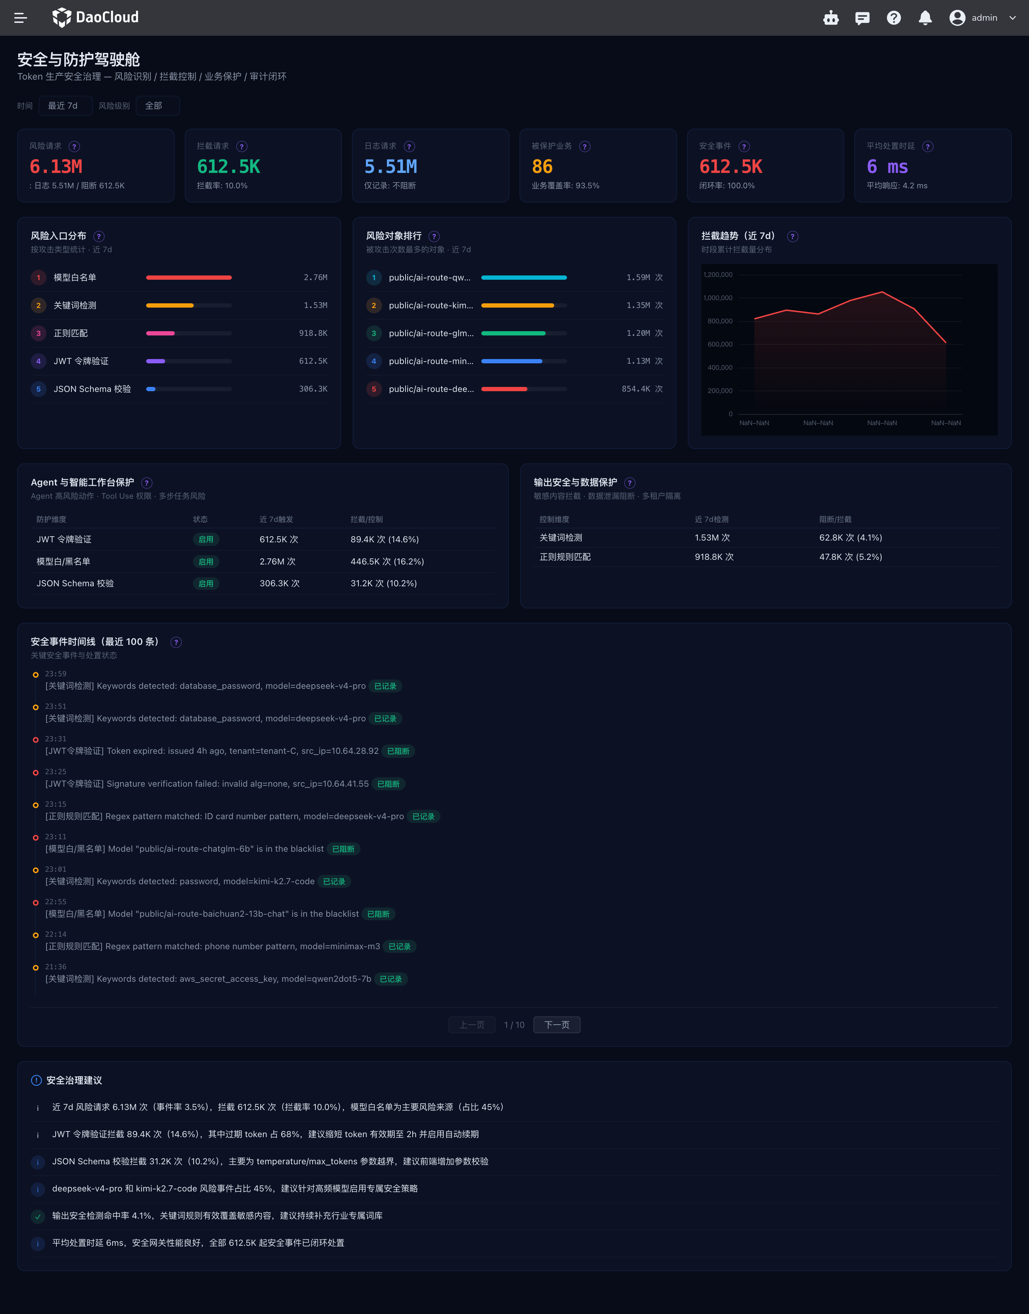The height and width of the screenshot is (1314, 1029).
Task: Show help tooltip for 日志请求
Action: (x=409, y=146)
